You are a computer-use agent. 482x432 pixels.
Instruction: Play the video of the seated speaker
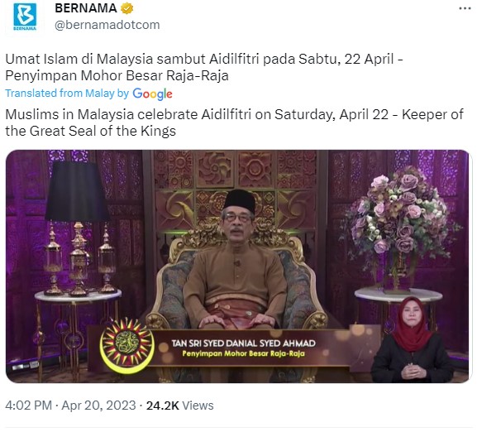[x=237, y=266]
